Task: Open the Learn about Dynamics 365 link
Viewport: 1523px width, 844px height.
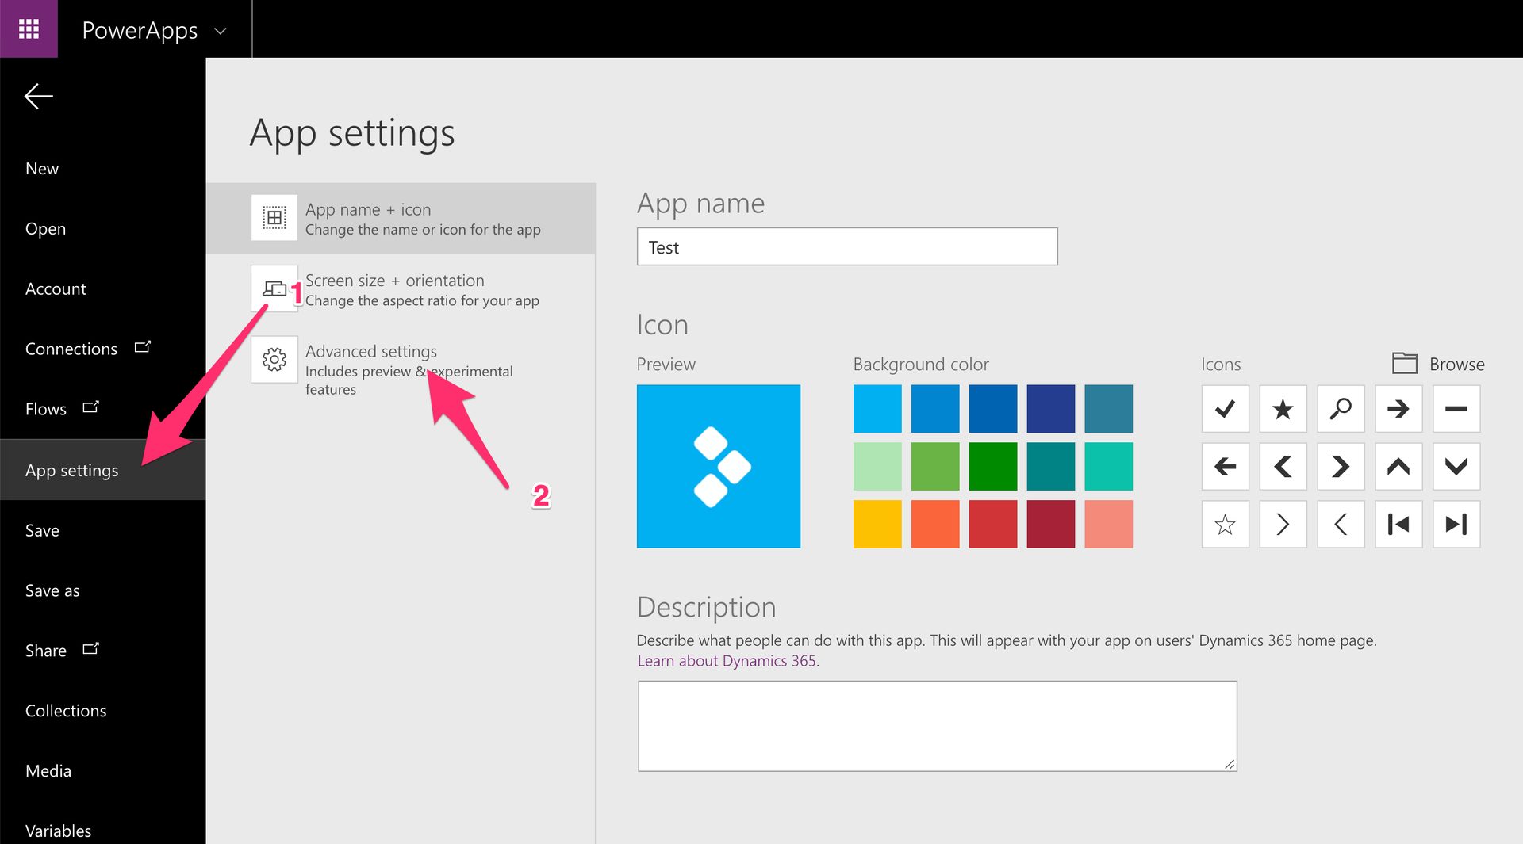Action: 727,660
